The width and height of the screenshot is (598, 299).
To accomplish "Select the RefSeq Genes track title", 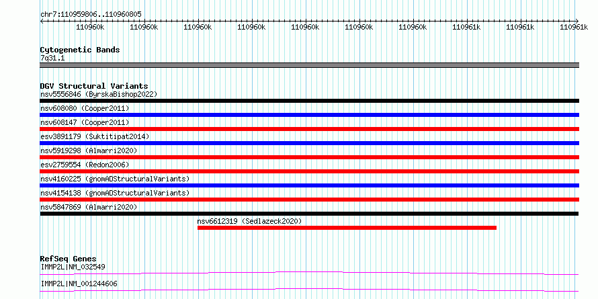I will pyautogui.click(x=69, y=259).
